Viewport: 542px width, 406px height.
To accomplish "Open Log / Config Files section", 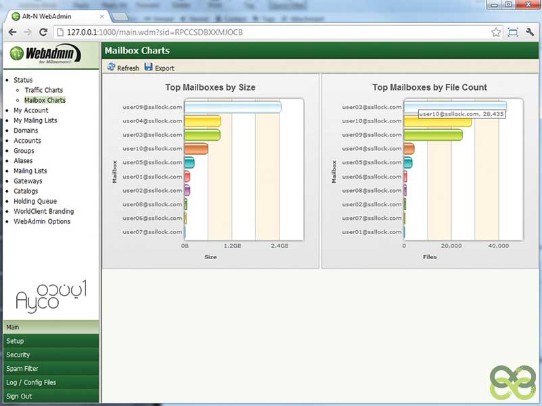I will pyautogui.click(x=49, y=382).
